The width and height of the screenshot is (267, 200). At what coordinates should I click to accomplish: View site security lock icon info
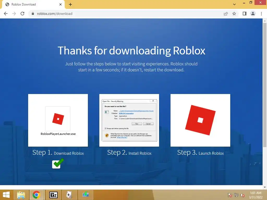click(33, 14)
